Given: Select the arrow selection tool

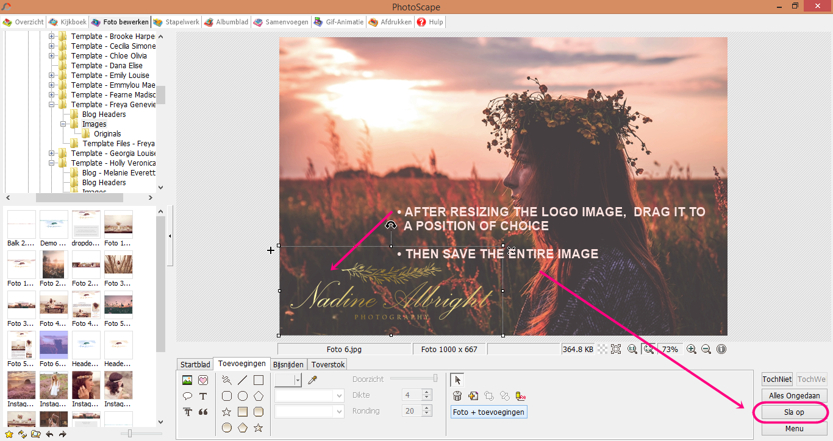Looking at the screenshot, I should pyautogui.click(x=457, y=380).
